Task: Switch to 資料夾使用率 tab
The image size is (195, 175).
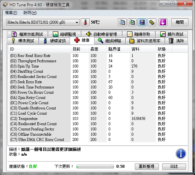Action: coord(145,41)
